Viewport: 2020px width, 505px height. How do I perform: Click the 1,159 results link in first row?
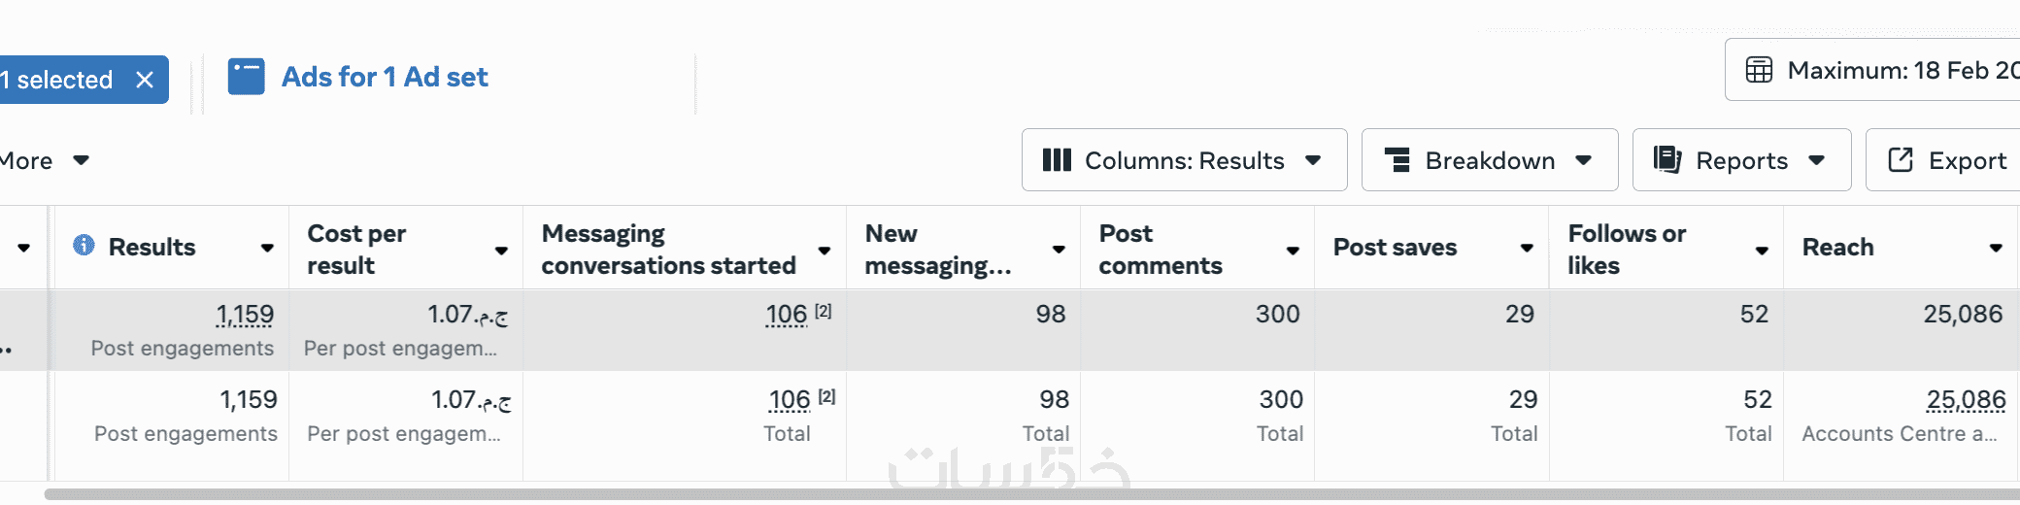point(245,315)
